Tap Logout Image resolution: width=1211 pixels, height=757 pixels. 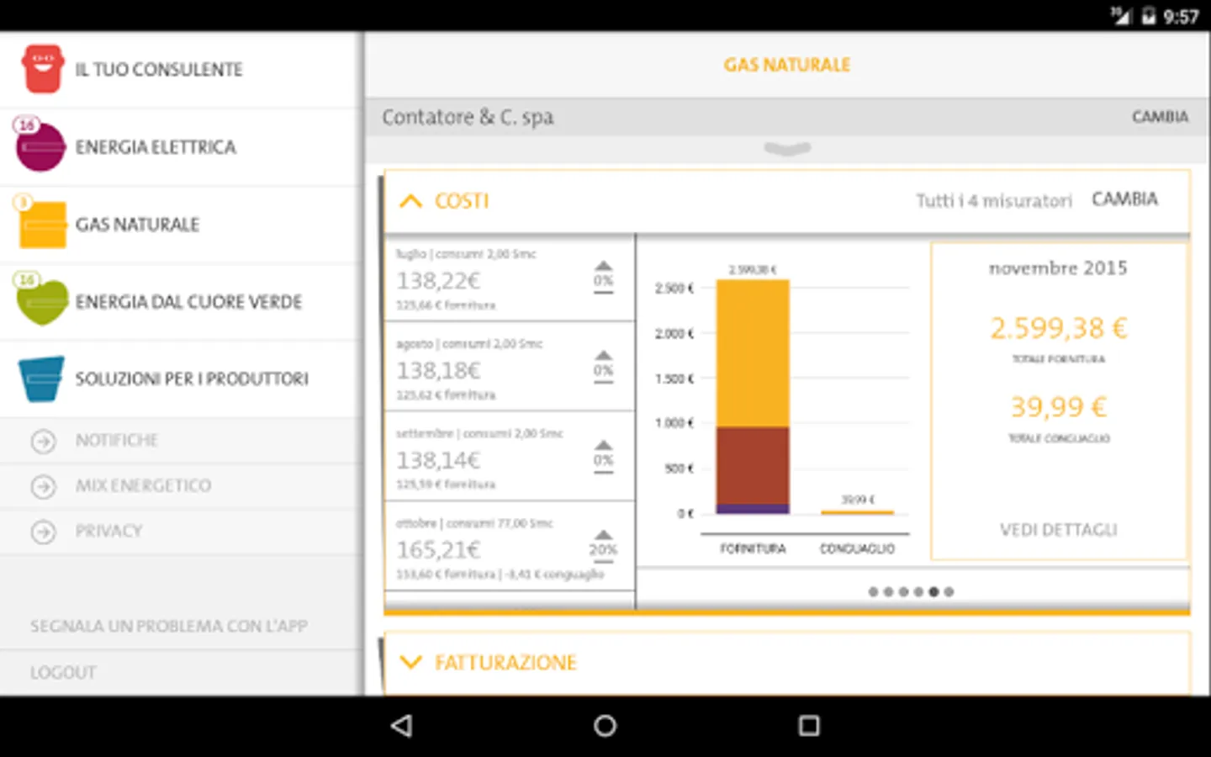(63, 673)
